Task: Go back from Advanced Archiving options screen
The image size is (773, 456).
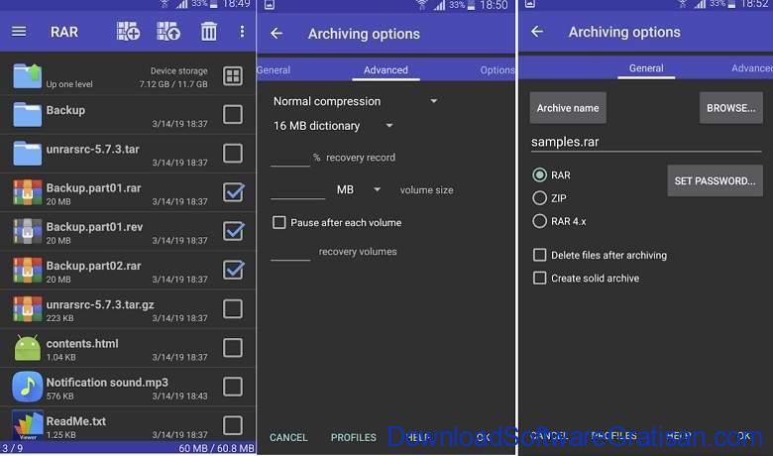Action: tap(276, 34)
